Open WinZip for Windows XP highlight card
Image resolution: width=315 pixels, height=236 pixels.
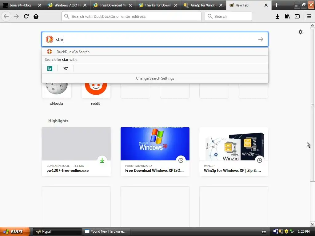pyautogui.click(x=234, y=152)
